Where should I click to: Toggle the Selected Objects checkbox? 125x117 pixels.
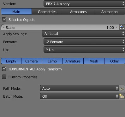click(x=4, y=19)
